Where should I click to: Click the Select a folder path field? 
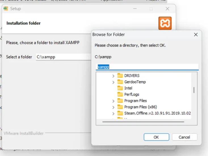click(63, 57)
